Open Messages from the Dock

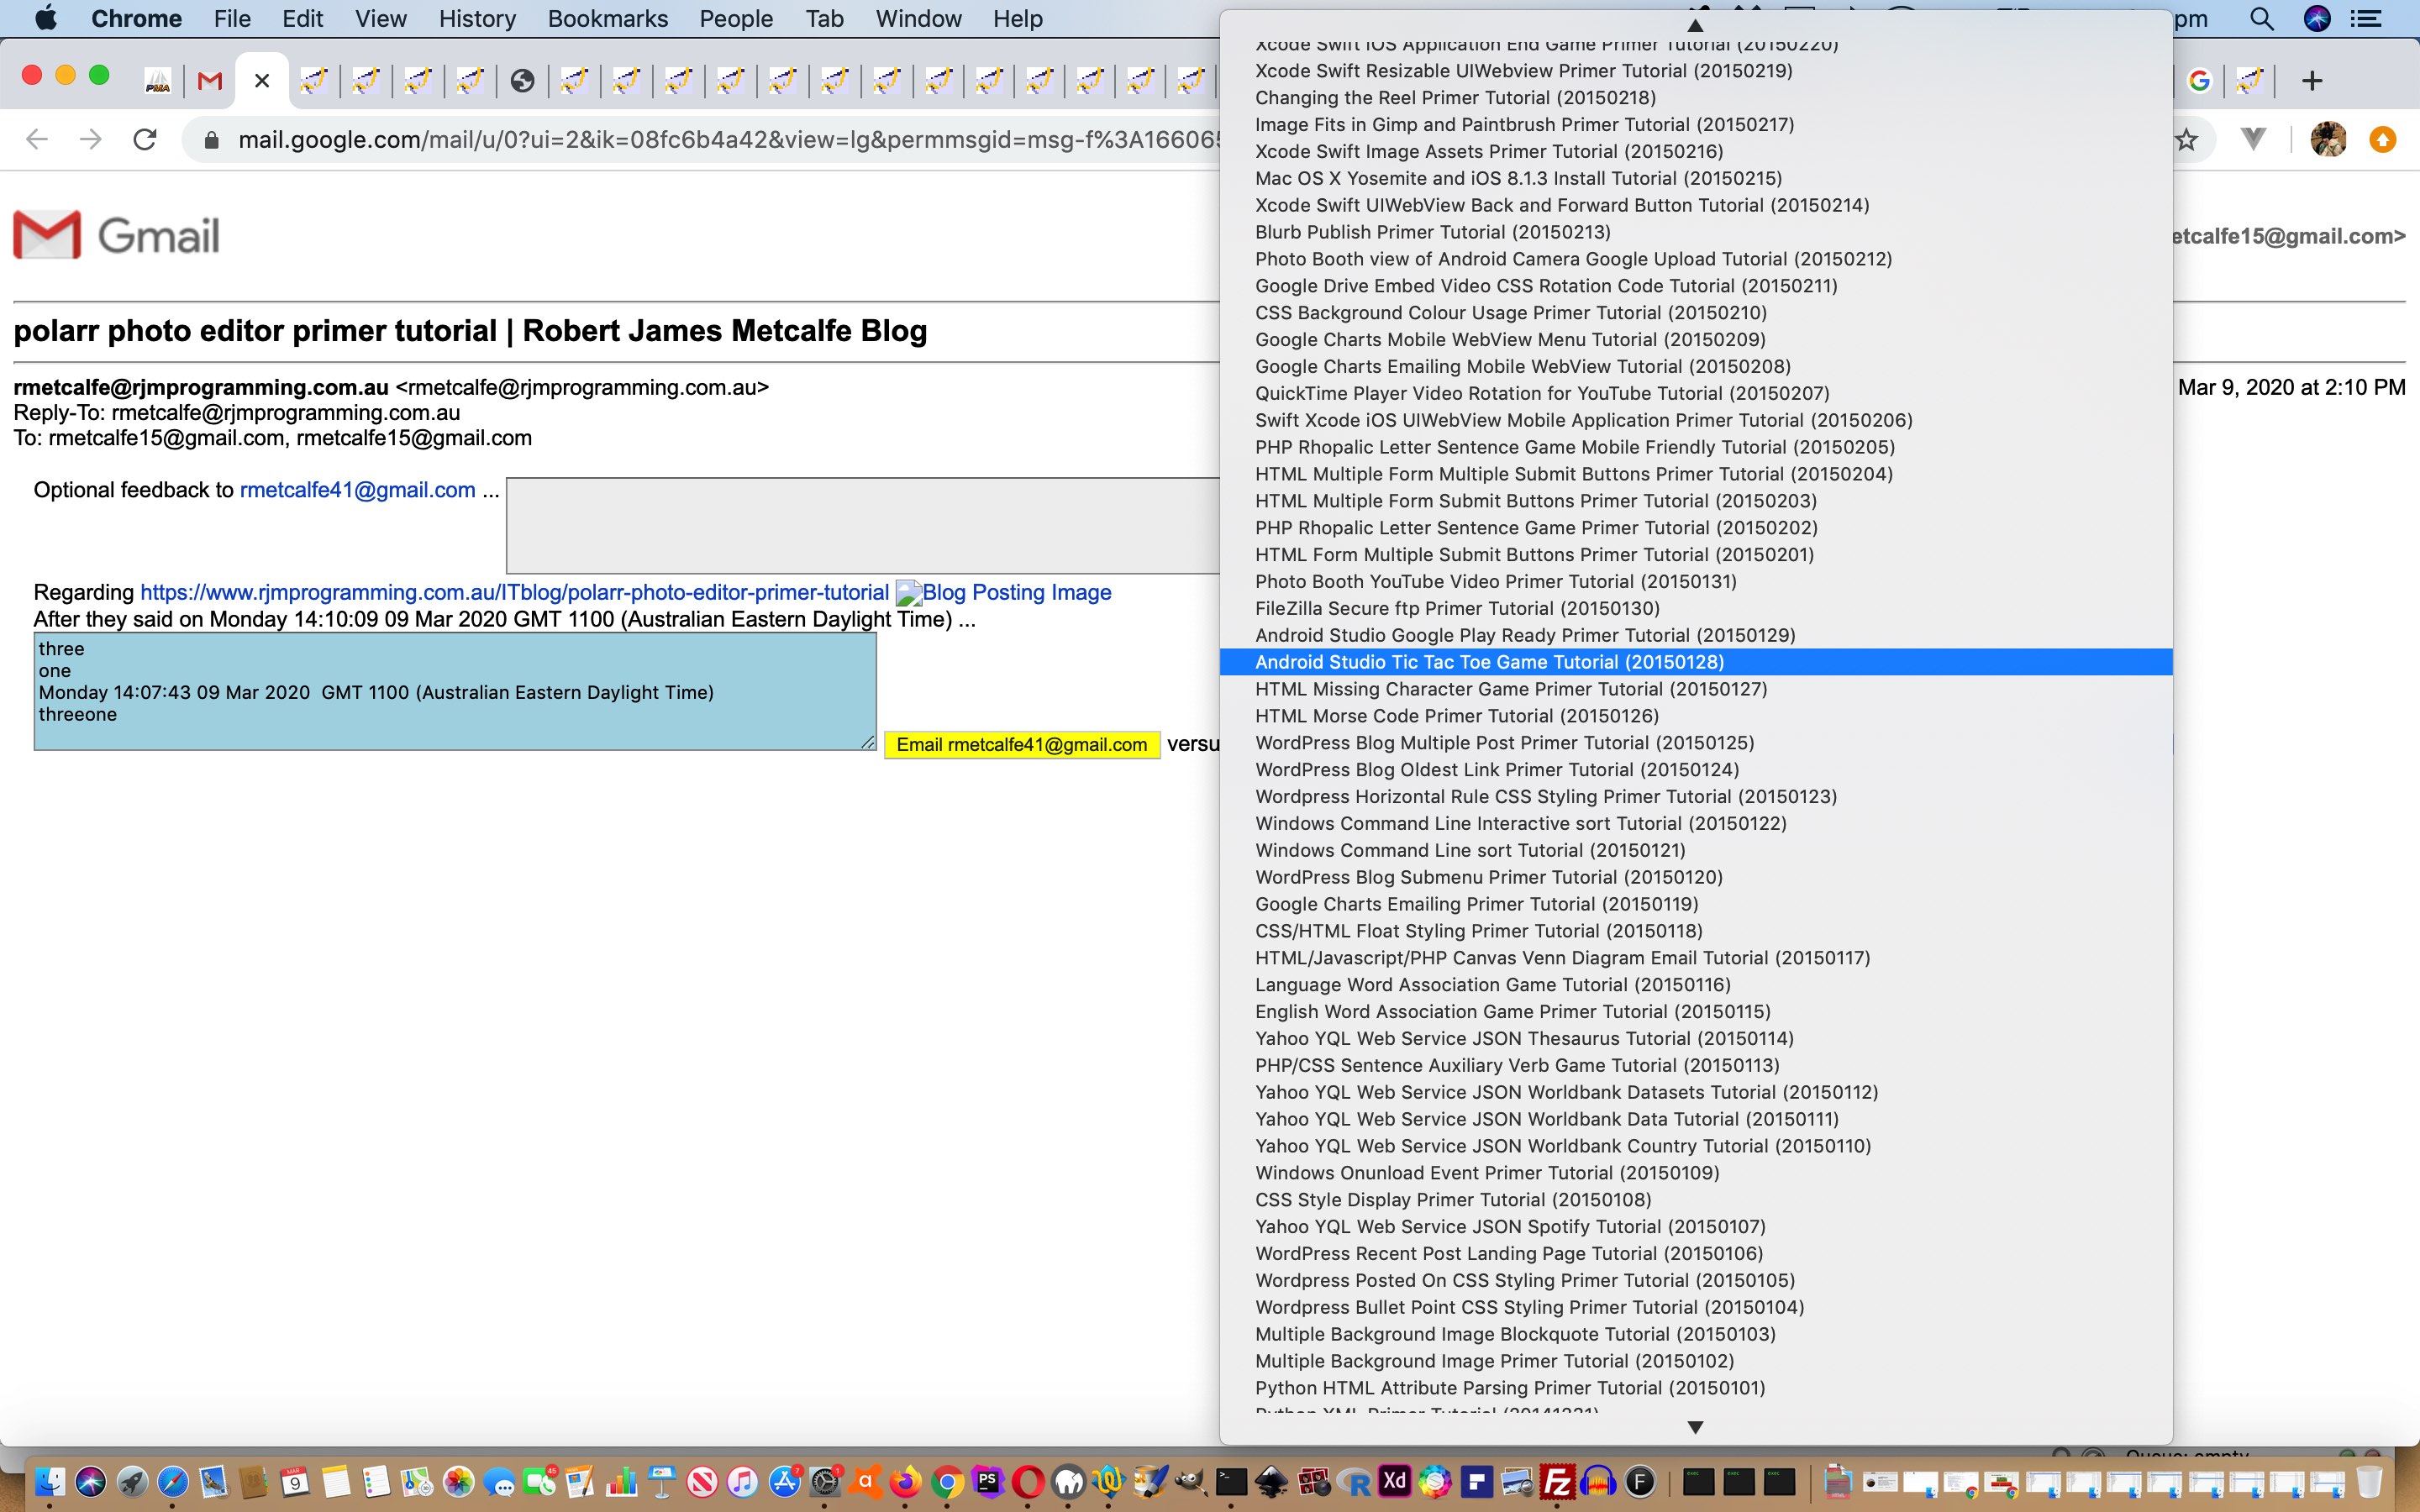[x=499, y=1482]
